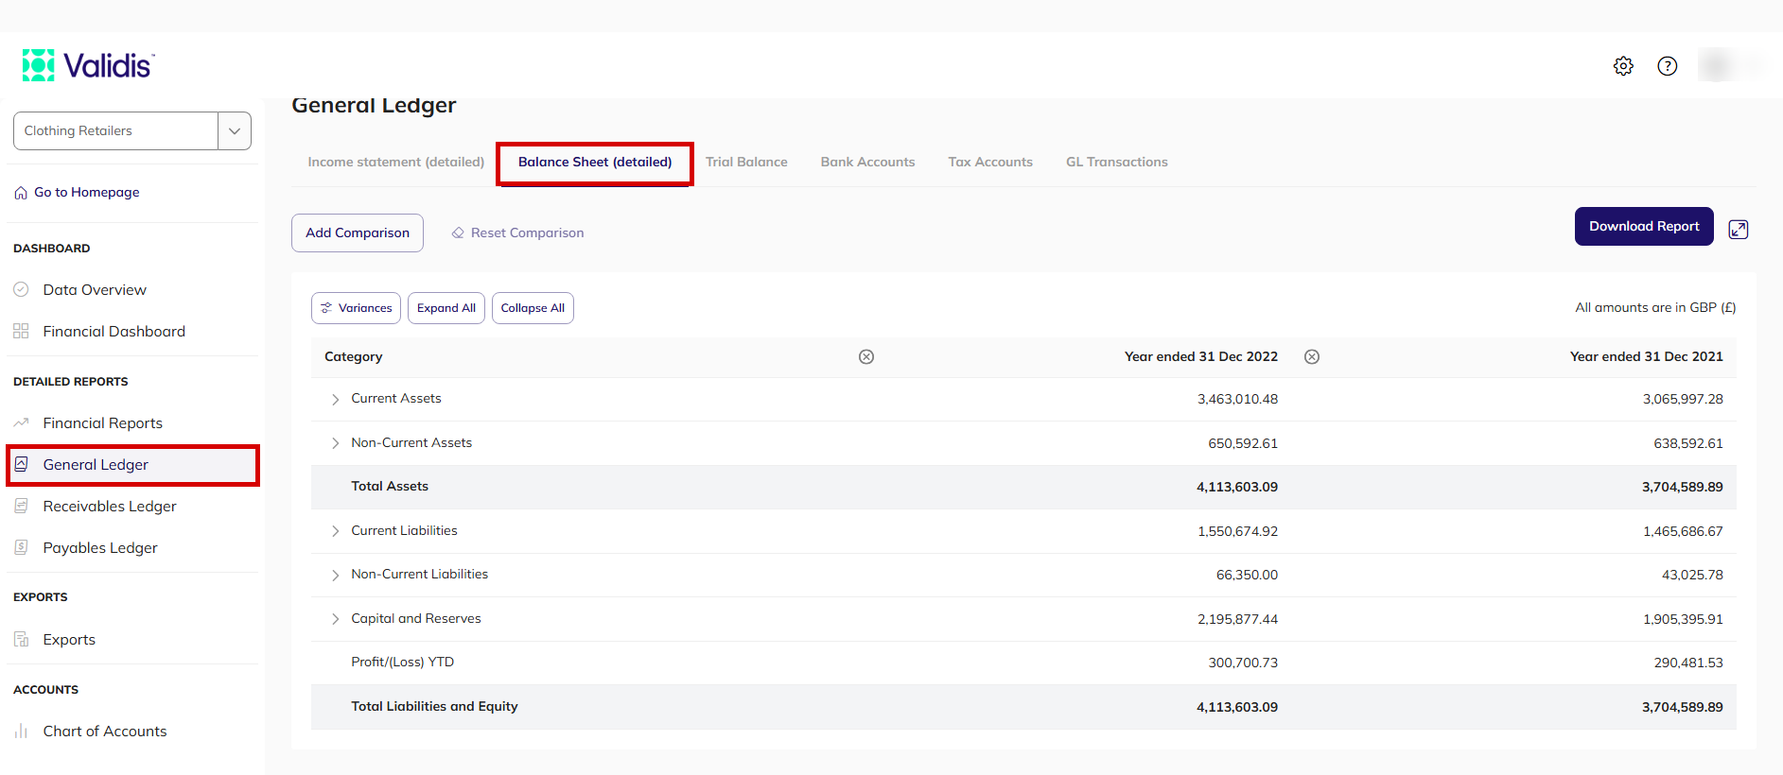Expand the Non-Current Liabilities row
Screen dimensions: 1783x775
[336, 575]
